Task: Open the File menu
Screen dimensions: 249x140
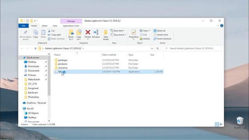Action: tap(23, 26)
